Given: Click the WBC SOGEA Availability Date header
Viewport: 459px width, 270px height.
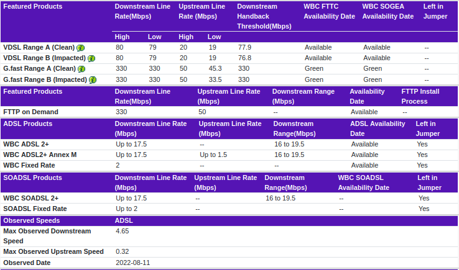Looking at the screenshot, I should 388,11.
